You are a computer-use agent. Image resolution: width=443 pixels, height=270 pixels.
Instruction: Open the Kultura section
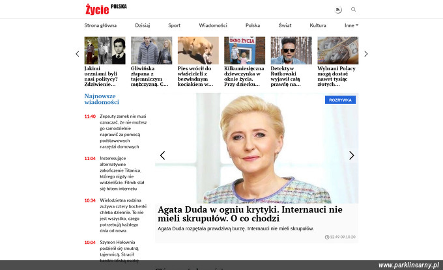(318, 25)
